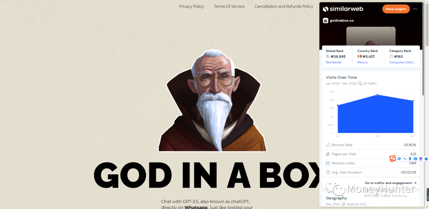This screenshot has height=209, width=429.
Task: Open the Sogou skin shirt icon
Action: (x=421, y=159)
